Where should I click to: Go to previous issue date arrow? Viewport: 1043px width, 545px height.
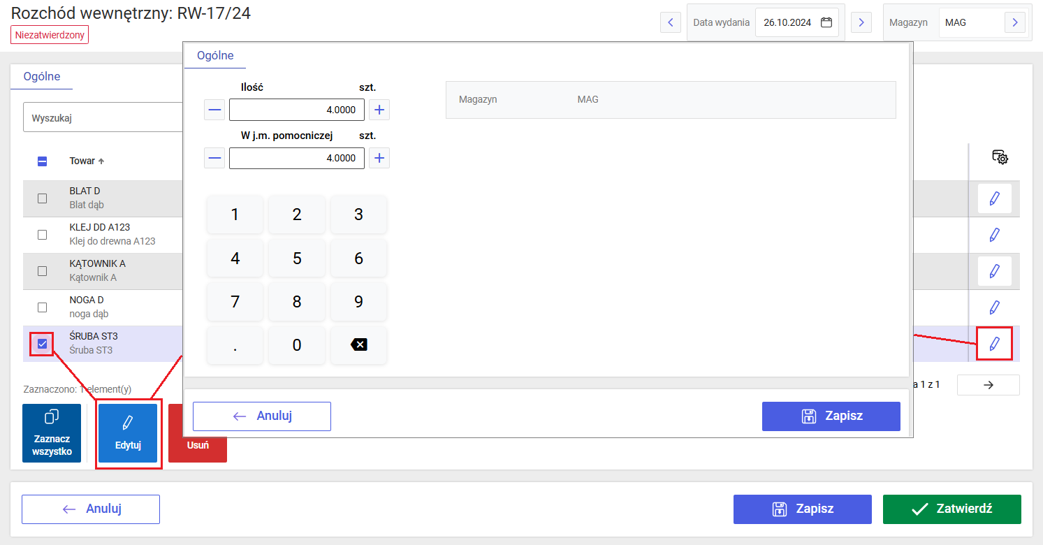click(671, 22)
